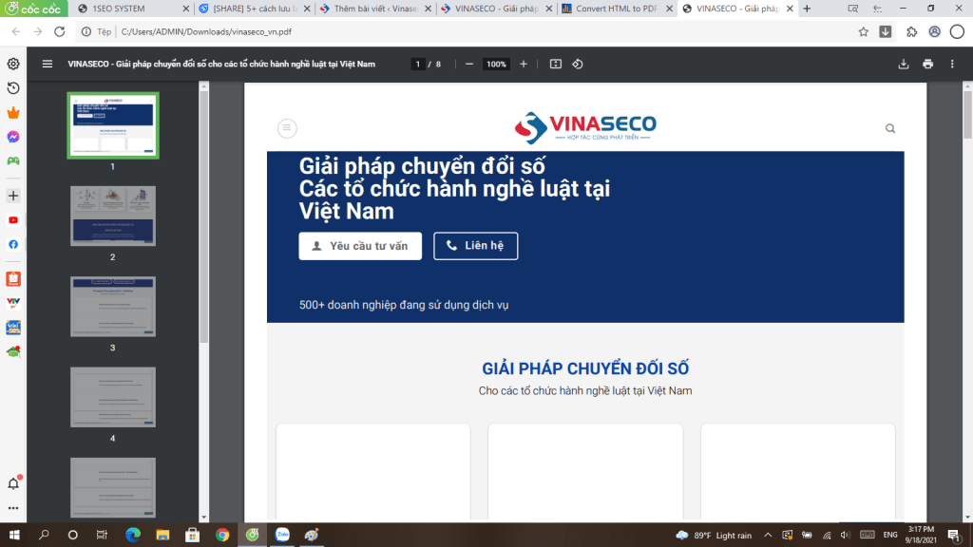The width and height of the screenshot is (973, 547).
Task: Select page 2 thumbnail
Action: coord(112,216)
